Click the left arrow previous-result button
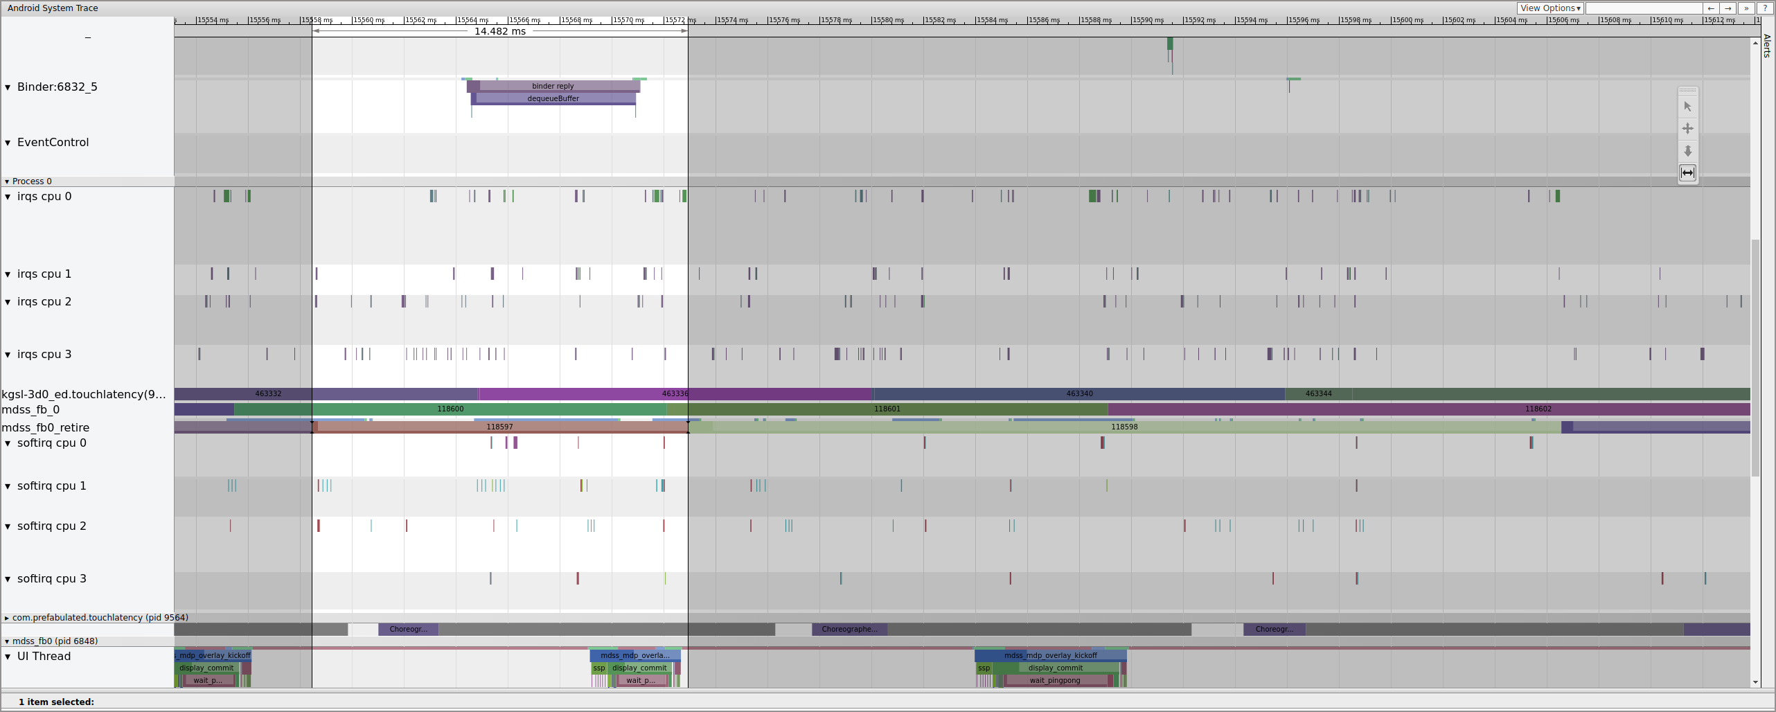1776x712 pixels. 1711,8
